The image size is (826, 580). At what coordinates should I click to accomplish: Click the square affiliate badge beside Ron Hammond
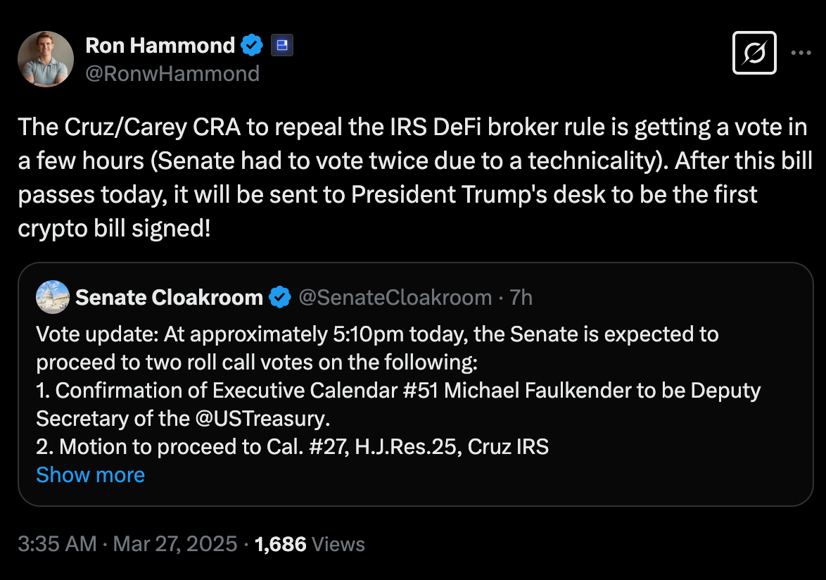282,45
